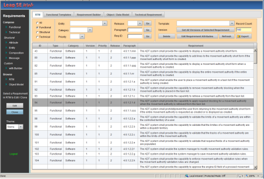Open with Builder under Custom
The height and width of the screenshot is (179, 264).
pos(16,68)
